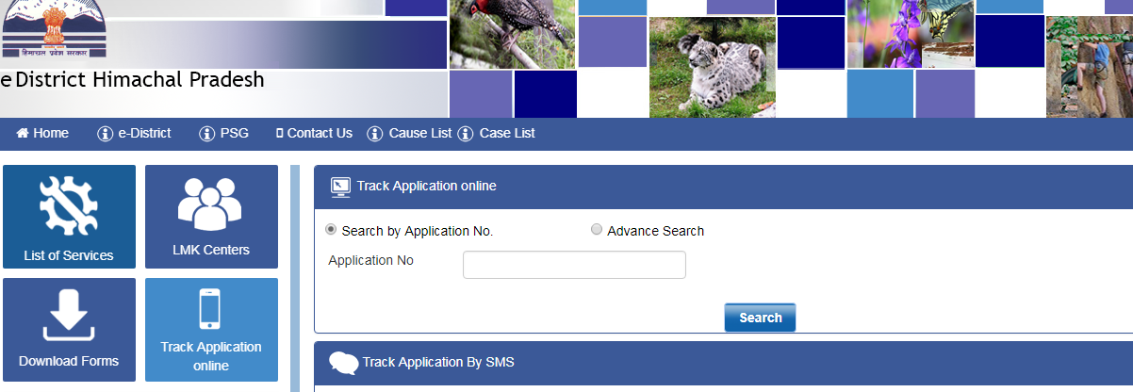Click the info icon beside PSG

207,134
